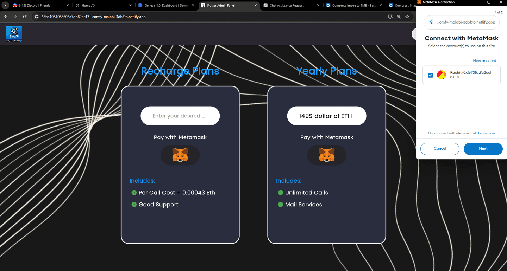
Task: Click MetaMask fox icon in notification title bar
Action: [x=419, y=2]
